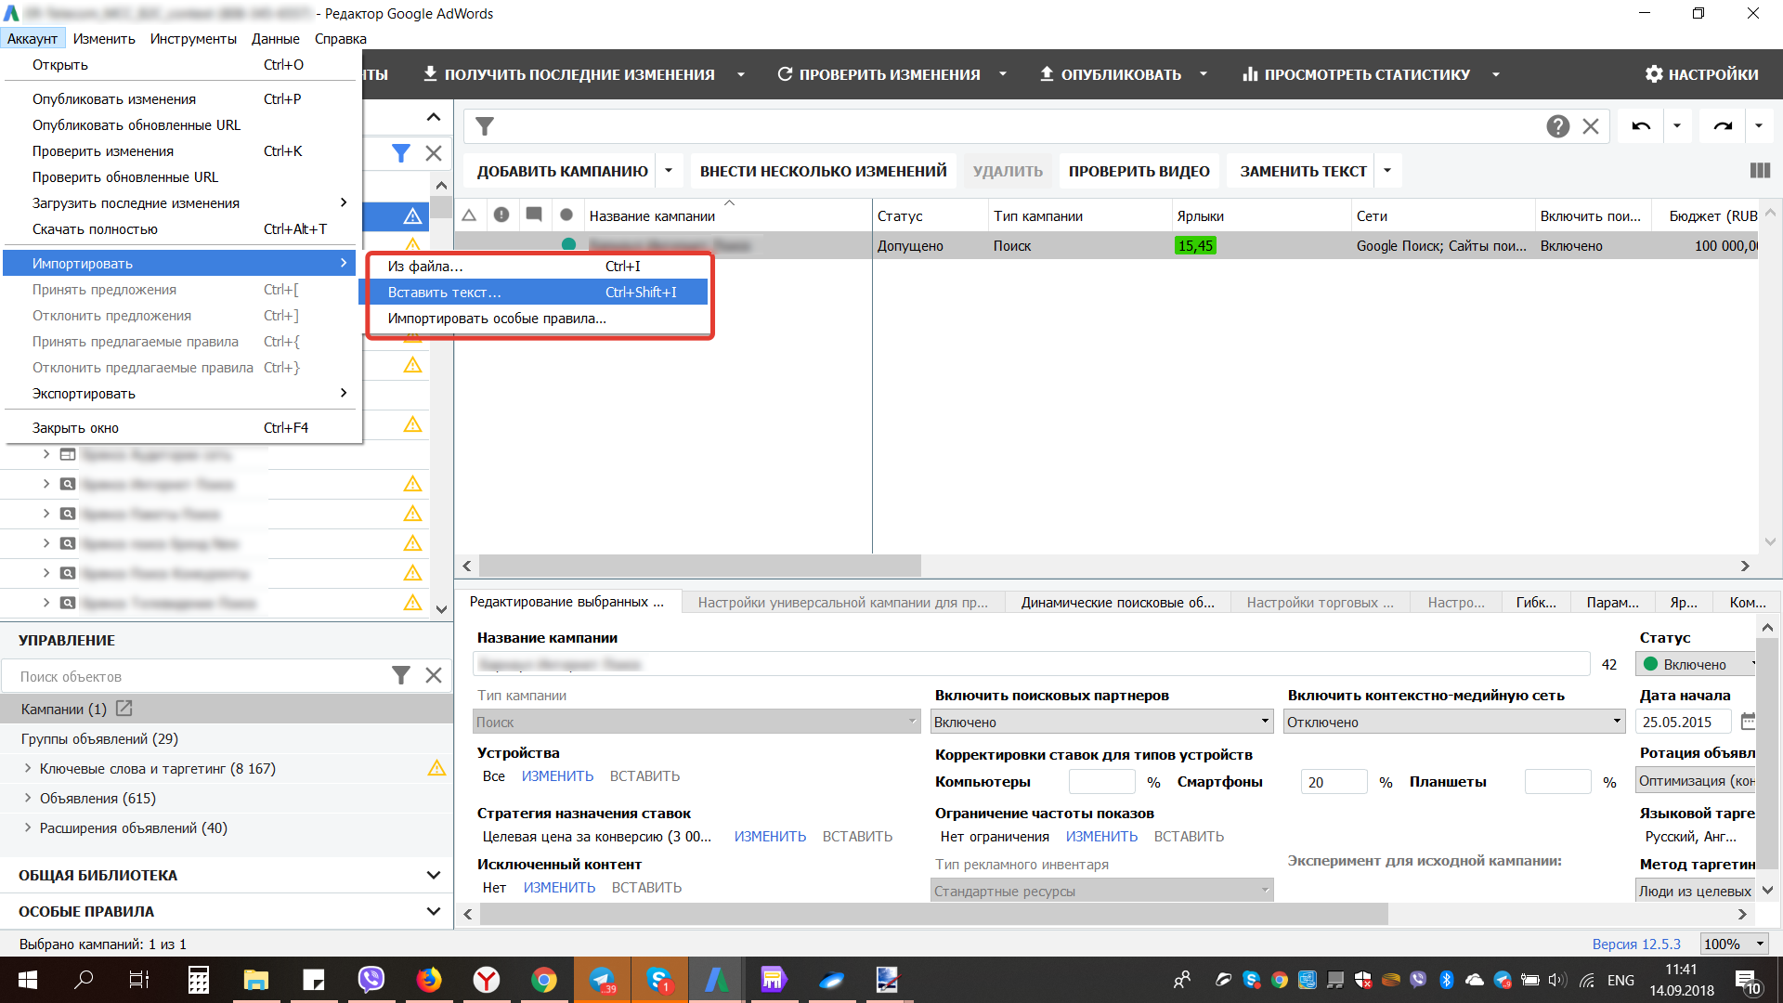Viewport: 1783px width, 1003px height.
Task: Expand the Особые правила section
Action: pos(433,911)
